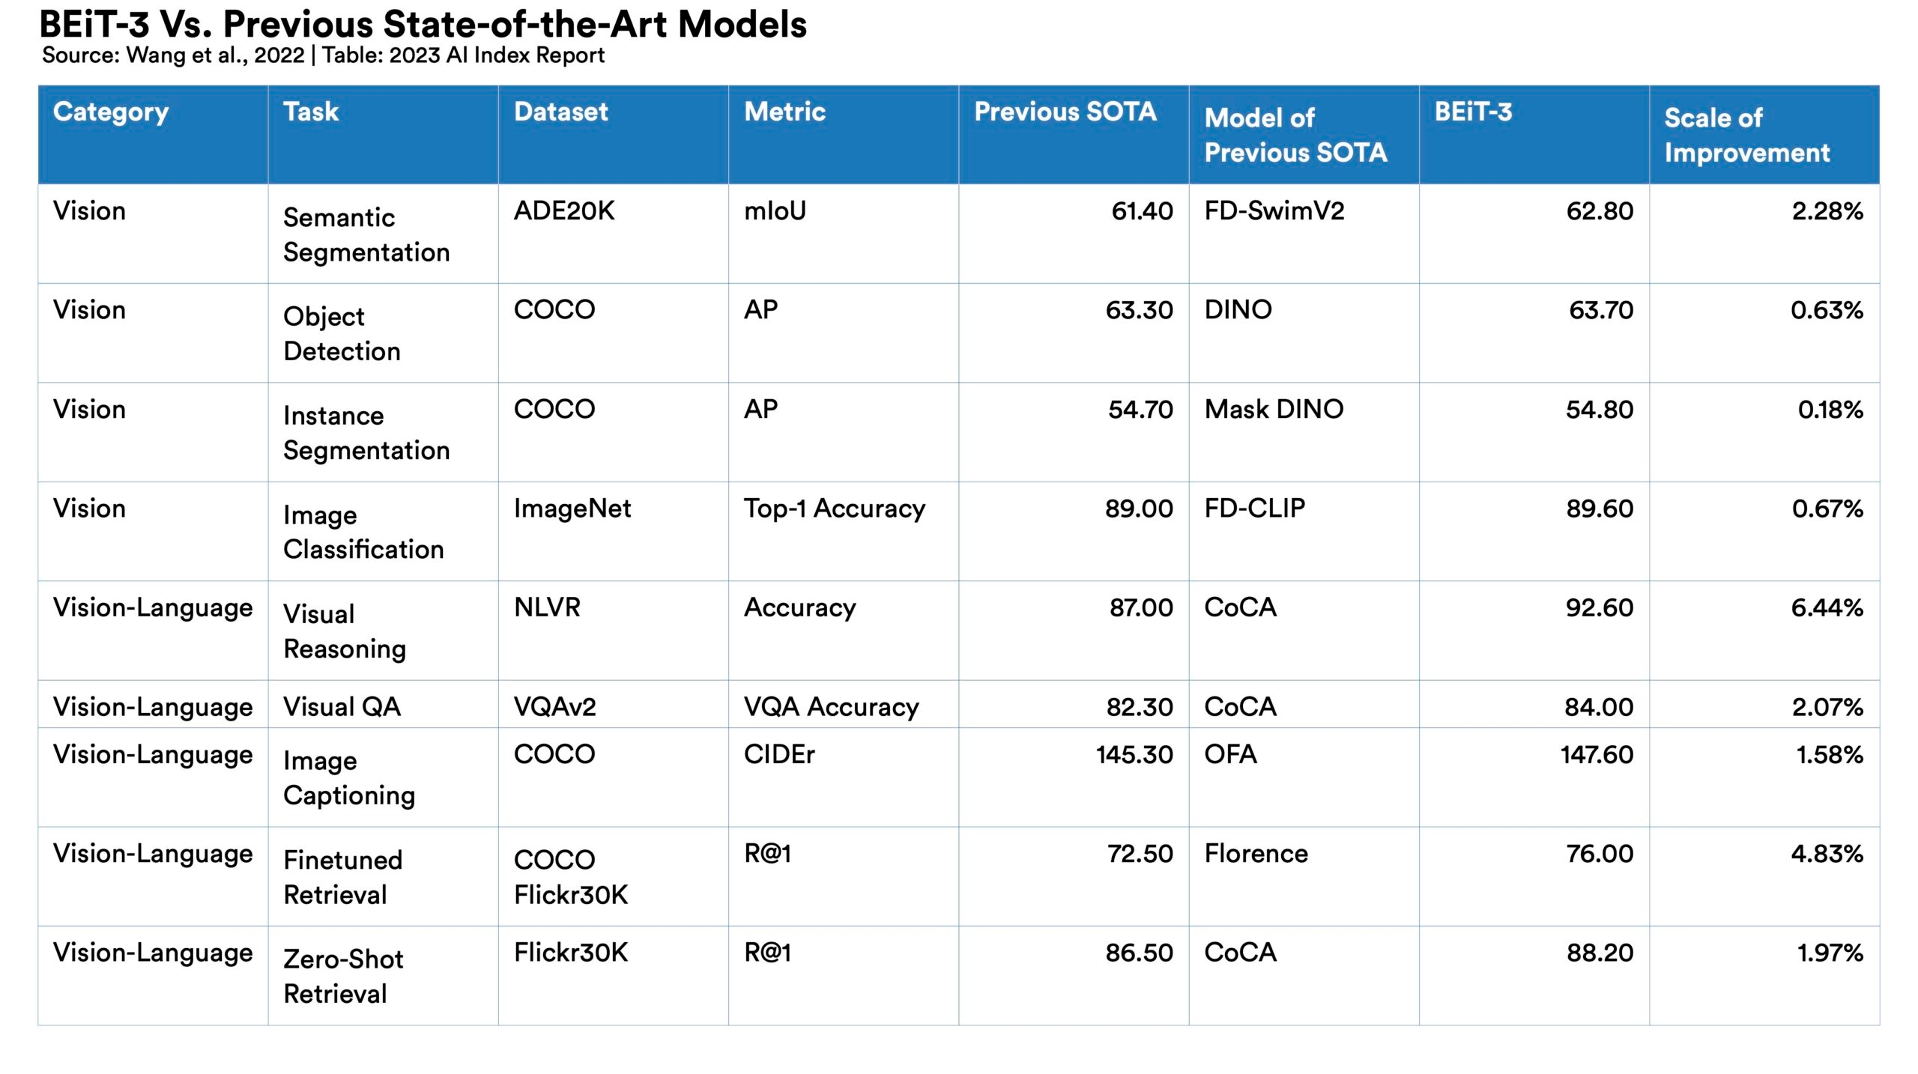Click the "Category" column header
1918x1074 pixels.
click(111, 112)
